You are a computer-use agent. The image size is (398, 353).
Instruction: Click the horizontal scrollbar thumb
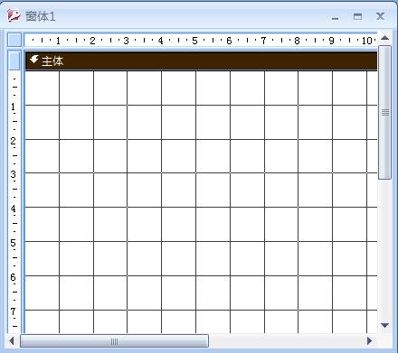click(114, 341)
